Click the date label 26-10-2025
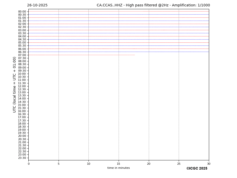This screenshot has height=178, width=237. (37, 5)
